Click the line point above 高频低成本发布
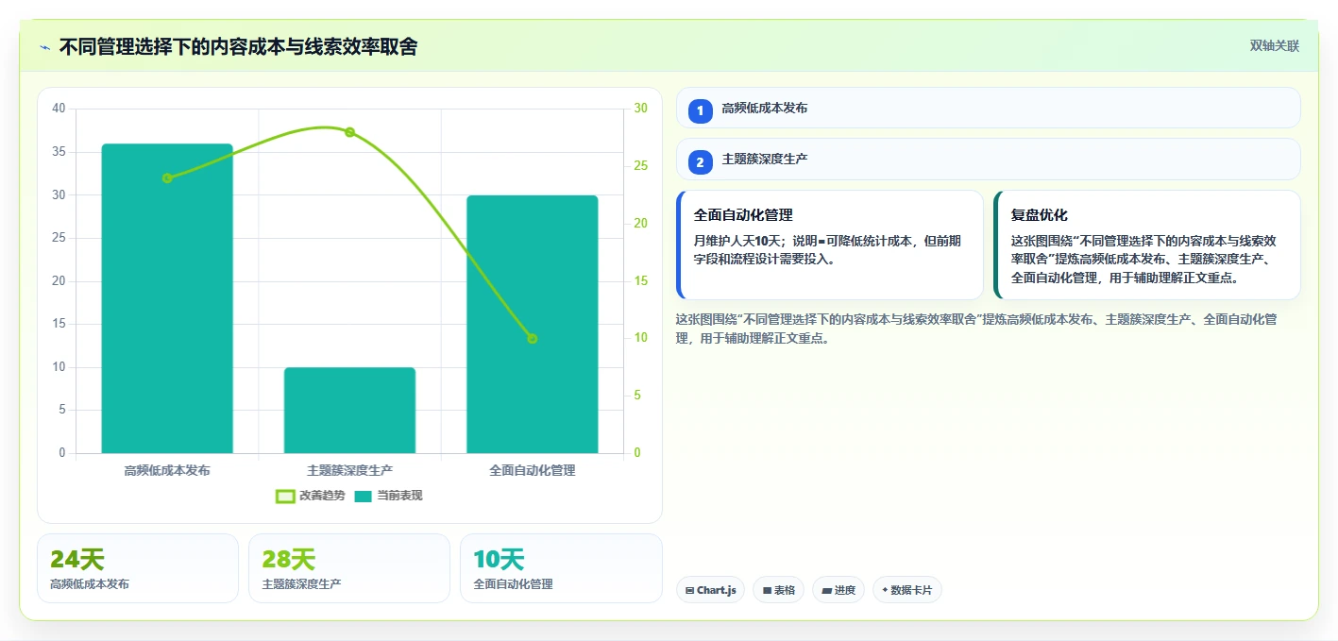 click(167, 177)
